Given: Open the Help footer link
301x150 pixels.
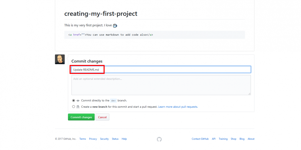Looking at the screenshot, I should tap(124, 139).
